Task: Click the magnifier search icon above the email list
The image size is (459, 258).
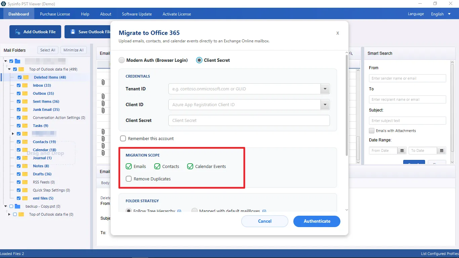Action: coord(351,53)
